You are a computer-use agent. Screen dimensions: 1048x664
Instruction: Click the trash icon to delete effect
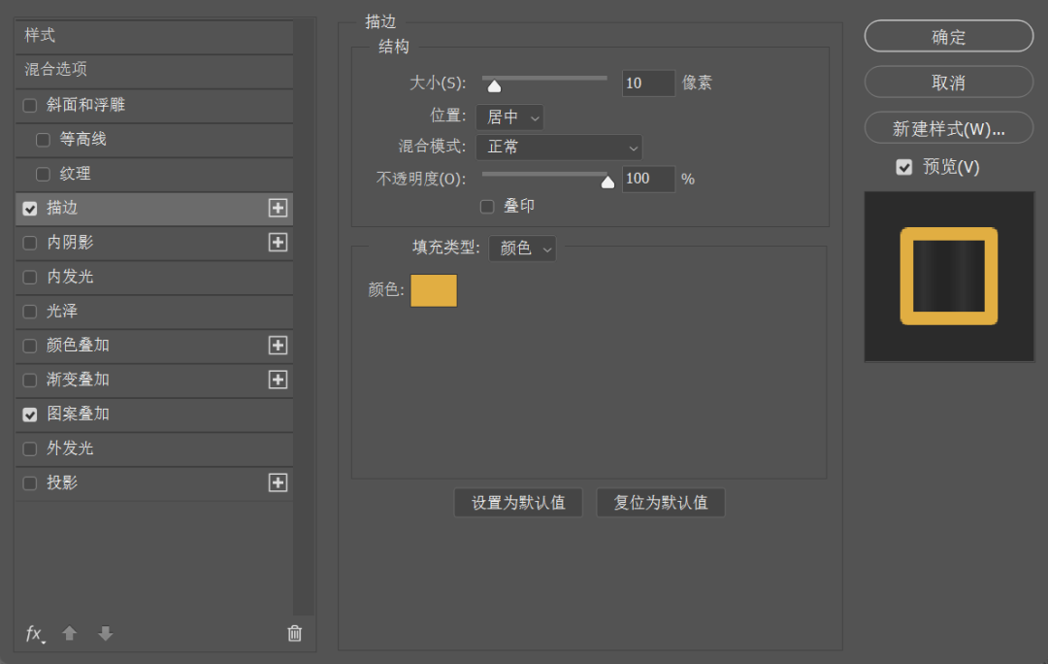[295, 634]
